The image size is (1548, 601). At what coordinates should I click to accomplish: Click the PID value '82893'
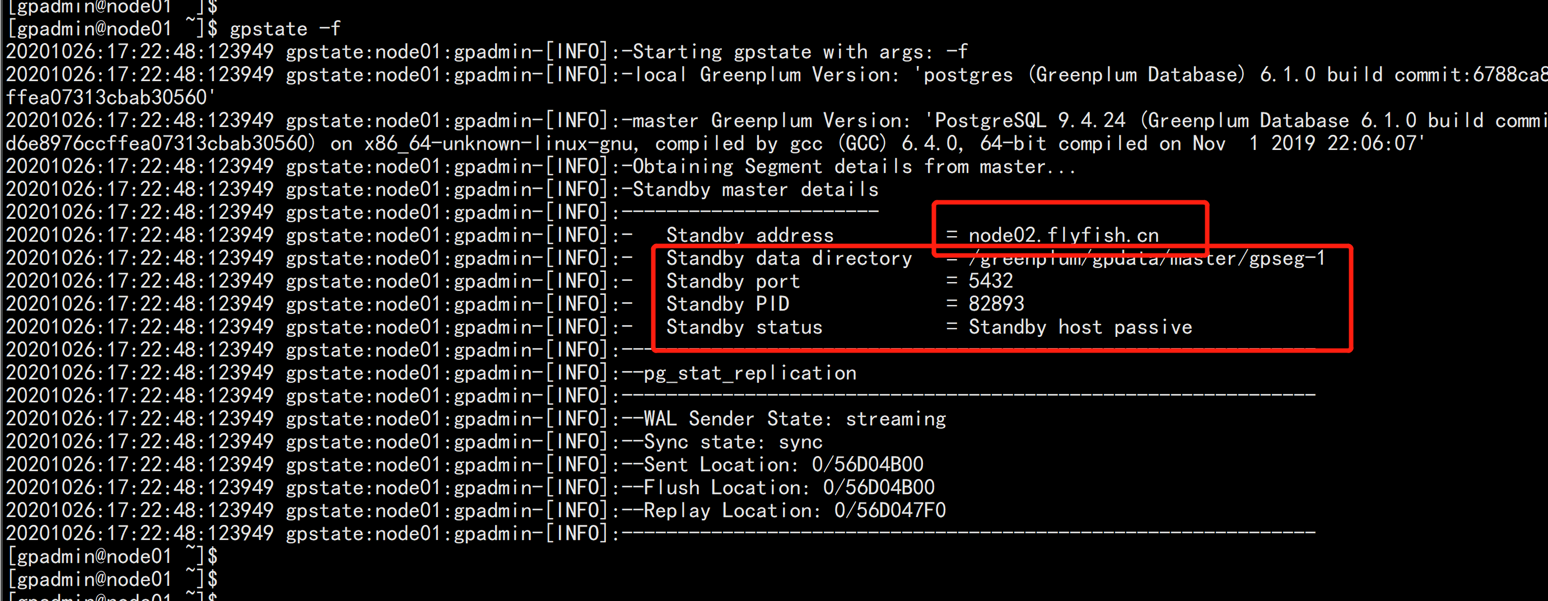(996, 304)
